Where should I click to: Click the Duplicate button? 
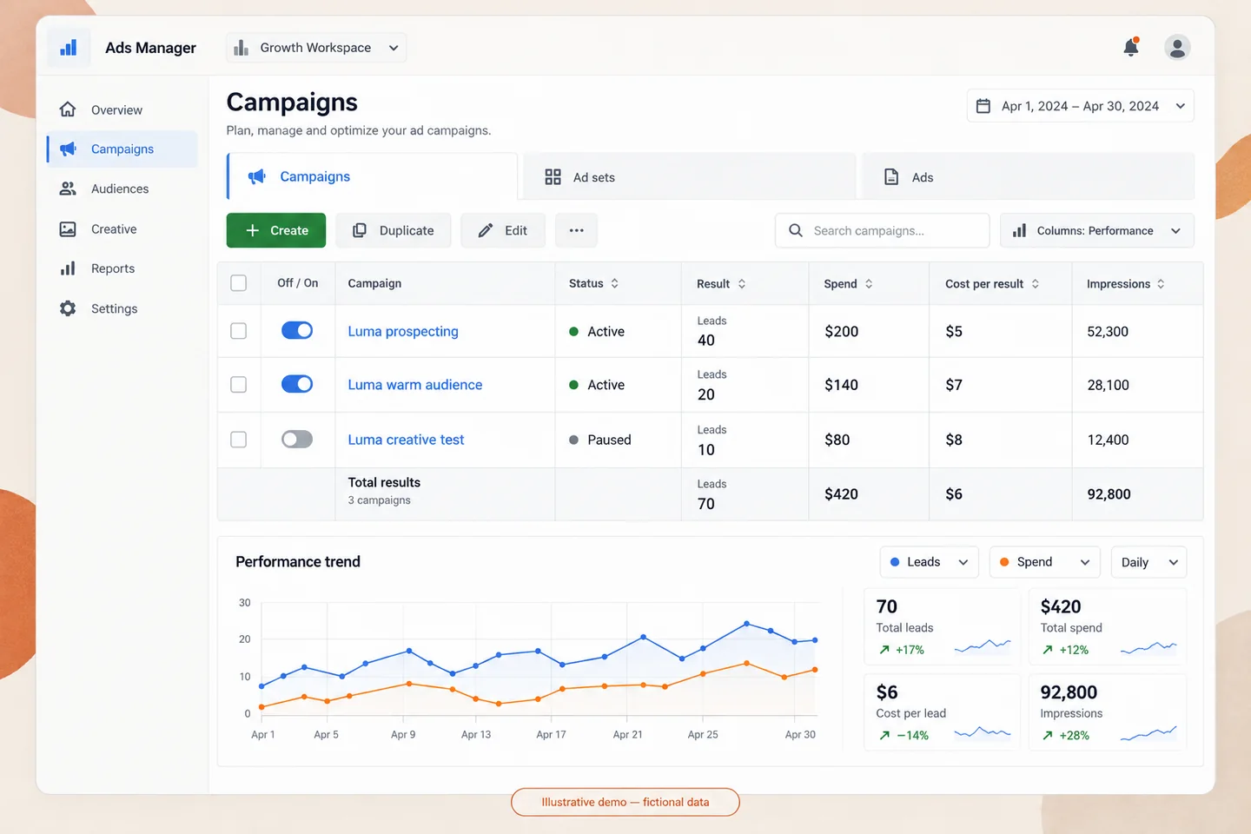coord(394,230)
